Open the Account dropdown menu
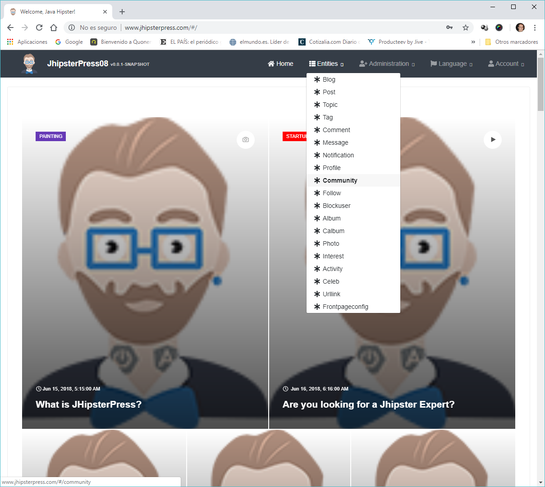The width and height of the screenshot is (545, 487). pyautogui.click(x=506, y=64)
